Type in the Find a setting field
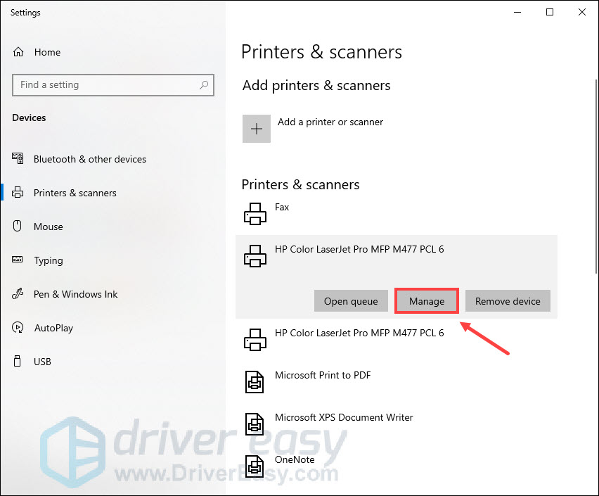 click(x=105, y=85)
